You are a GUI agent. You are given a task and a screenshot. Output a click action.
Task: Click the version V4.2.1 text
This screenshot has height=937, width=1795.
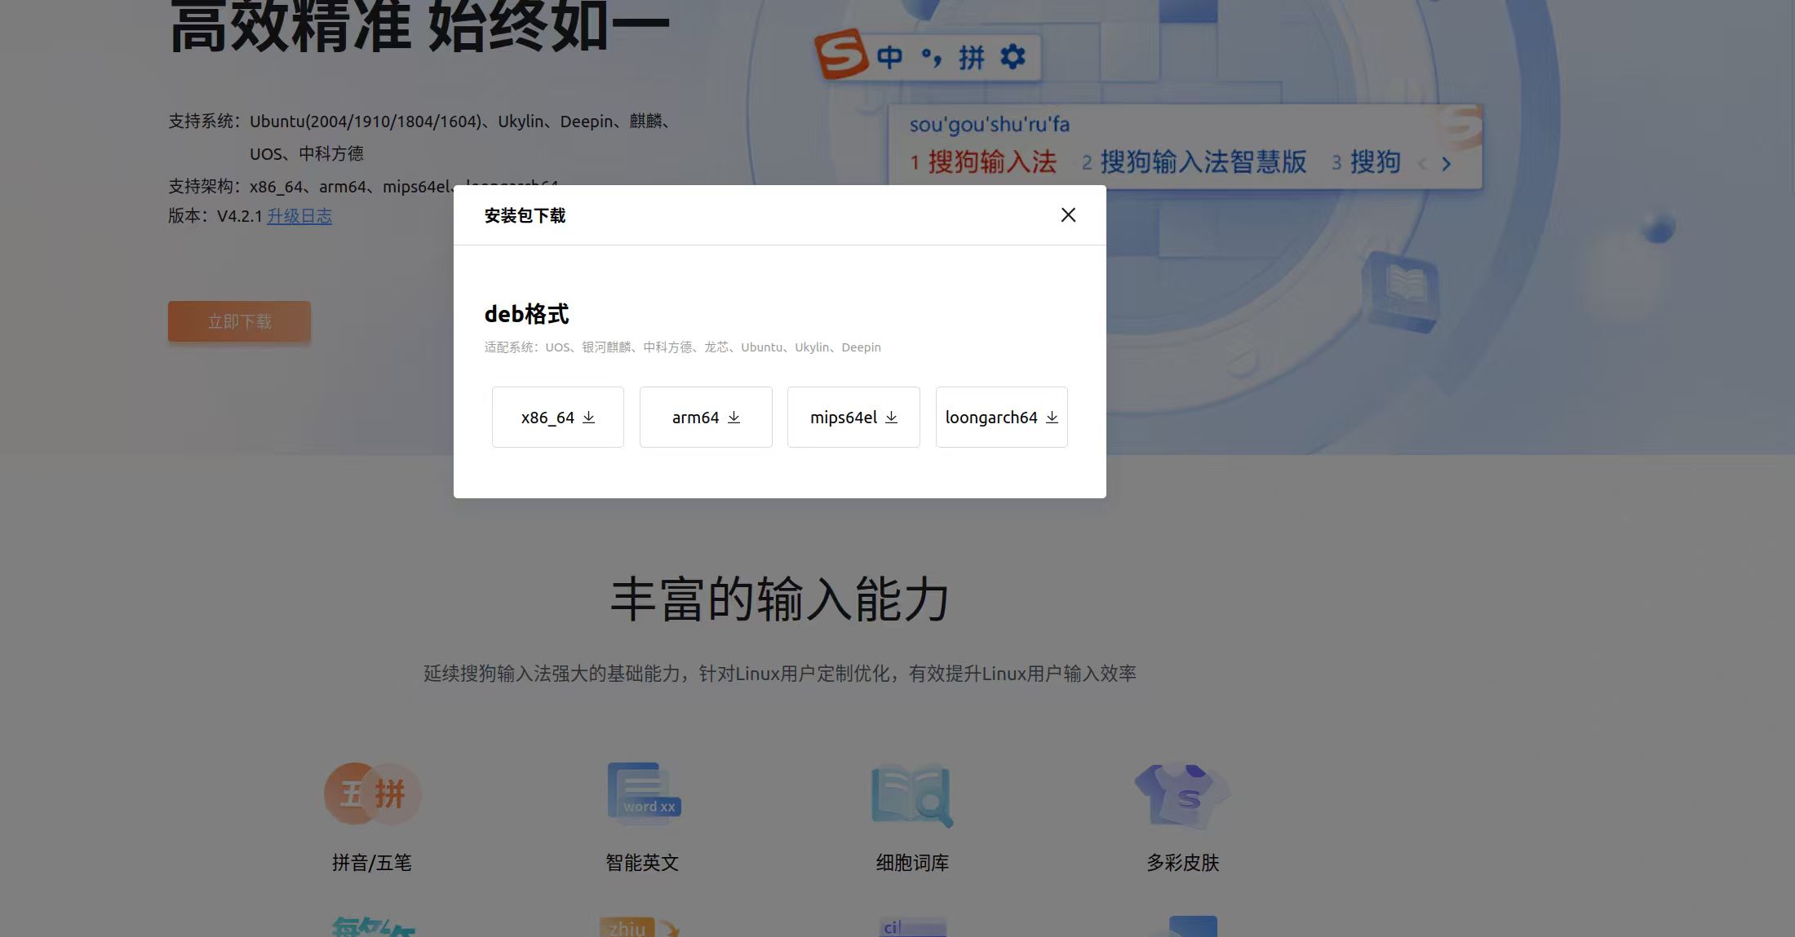(x=215, y=216)
